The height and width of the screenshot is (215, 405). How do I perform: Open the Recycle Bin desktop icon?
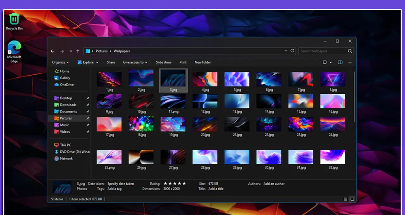14,22
